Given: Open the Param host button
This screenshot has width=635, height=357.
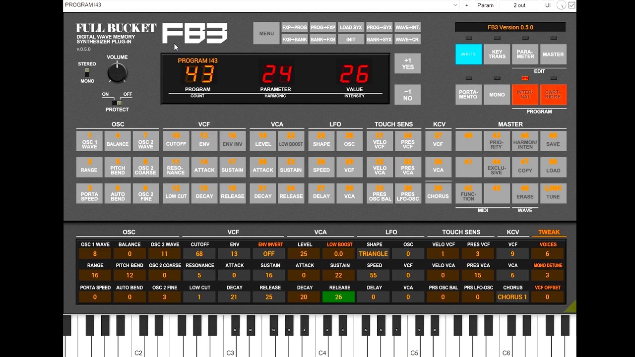Looking at the screenshot, I should 485,5.
